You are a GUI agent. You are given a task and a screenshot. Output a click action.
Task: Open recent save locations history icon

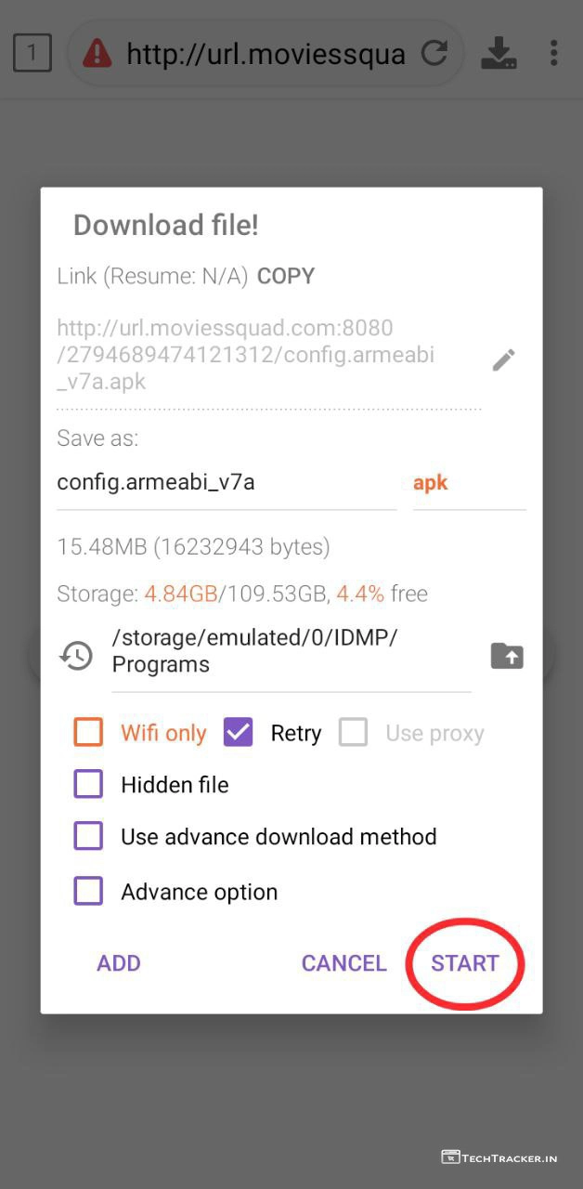(76, 656)
